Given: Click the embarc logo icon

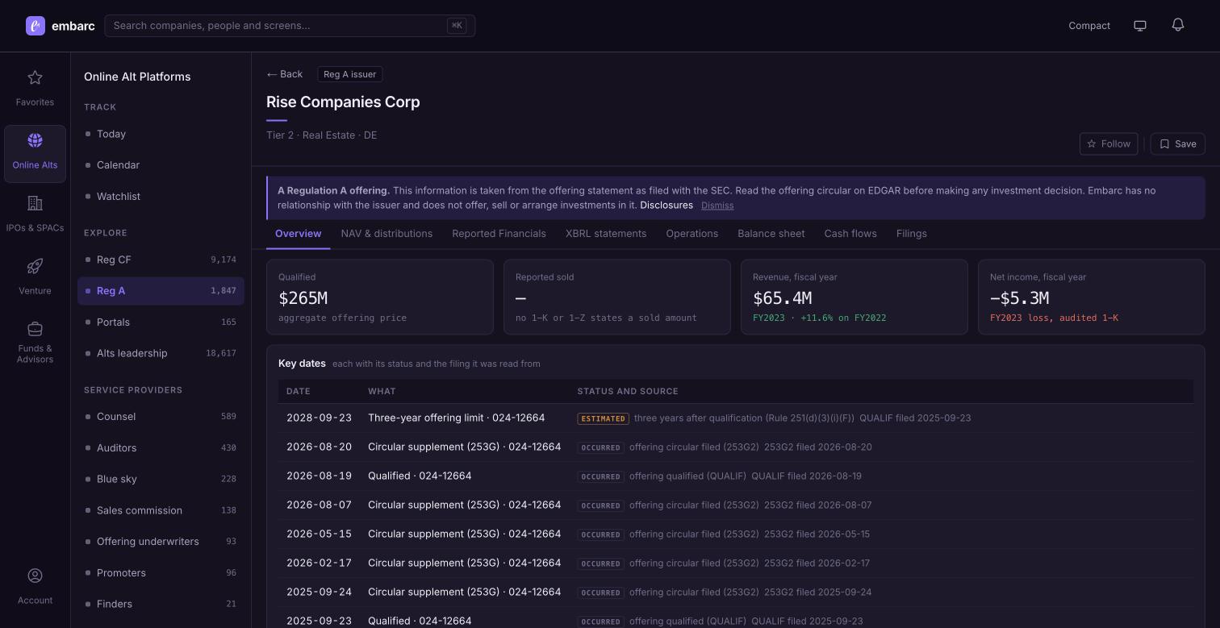Looking at the screenshot, I should click(x=36, y=26).
